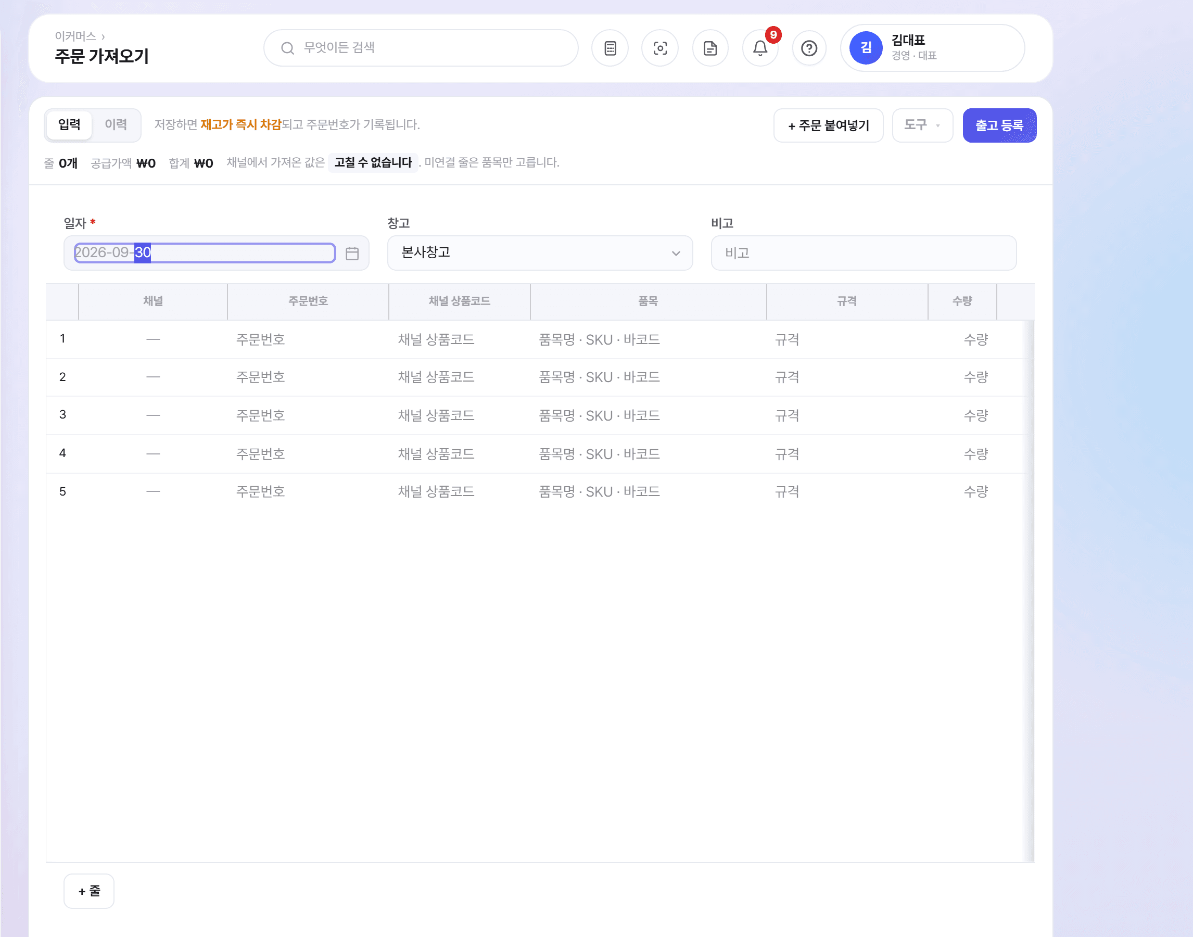
Task: Click the 수량 column header
Action: pos(962,301)
